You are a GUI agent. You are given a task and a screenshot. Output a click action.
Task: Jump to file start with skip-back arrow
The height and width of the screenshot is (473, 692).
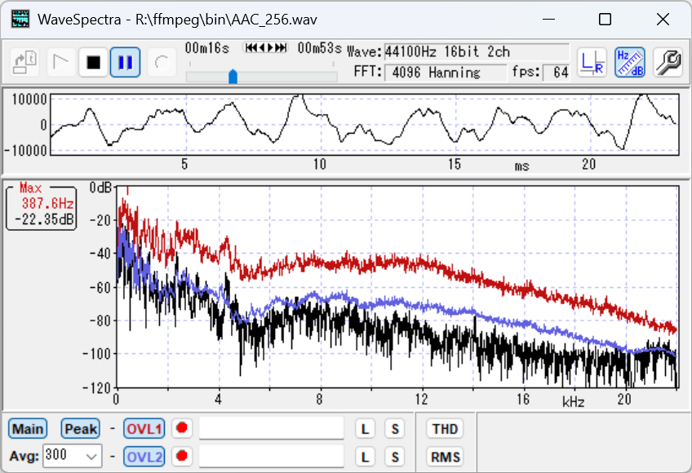251,47
